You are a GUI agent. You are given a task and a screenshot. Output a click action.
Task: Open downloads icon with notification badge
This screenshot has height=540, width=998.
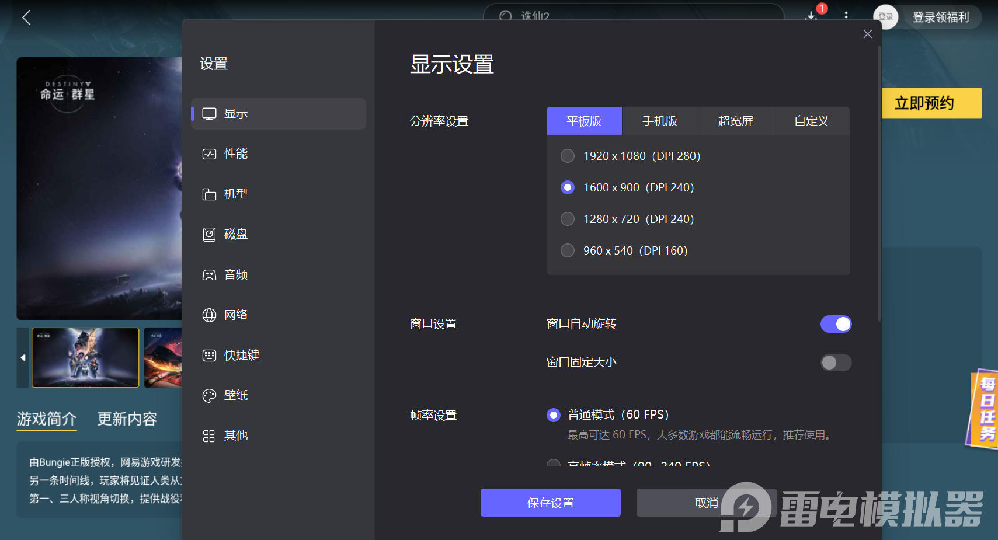click(x=811, y=15)
